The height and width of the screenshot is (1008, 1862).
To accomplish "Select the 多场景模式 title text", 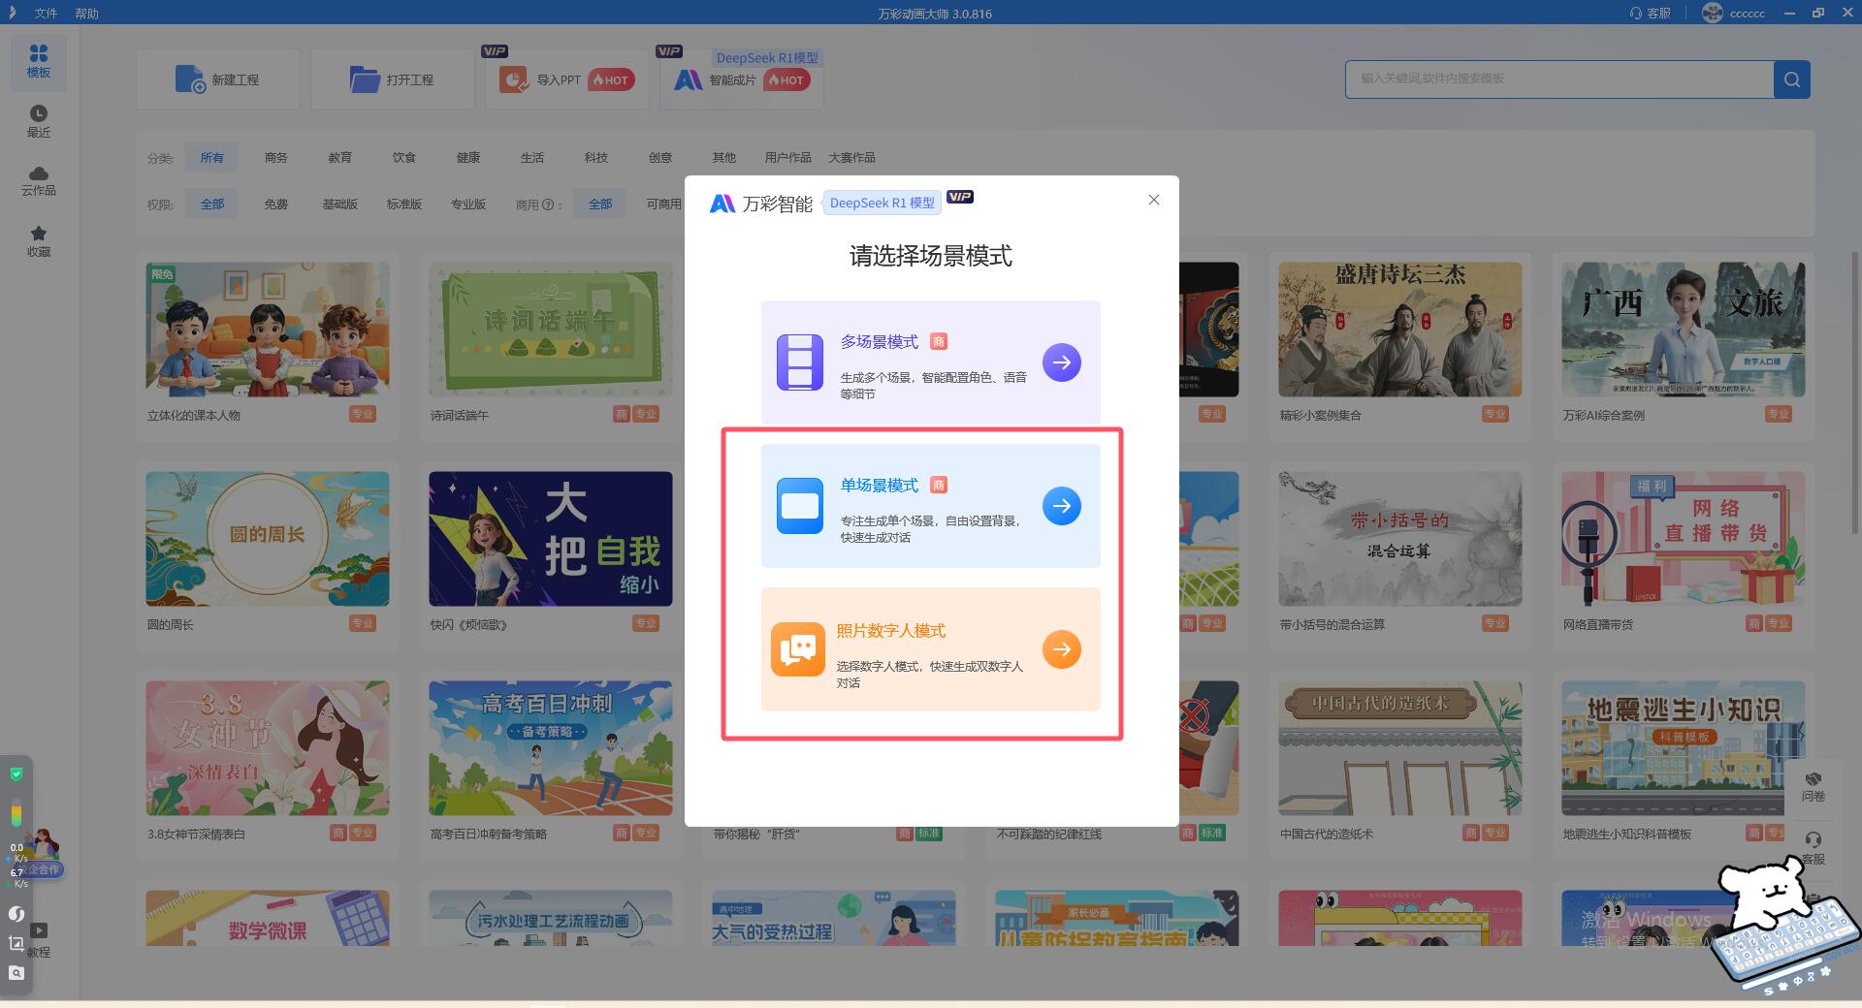I will pos(879,342).
